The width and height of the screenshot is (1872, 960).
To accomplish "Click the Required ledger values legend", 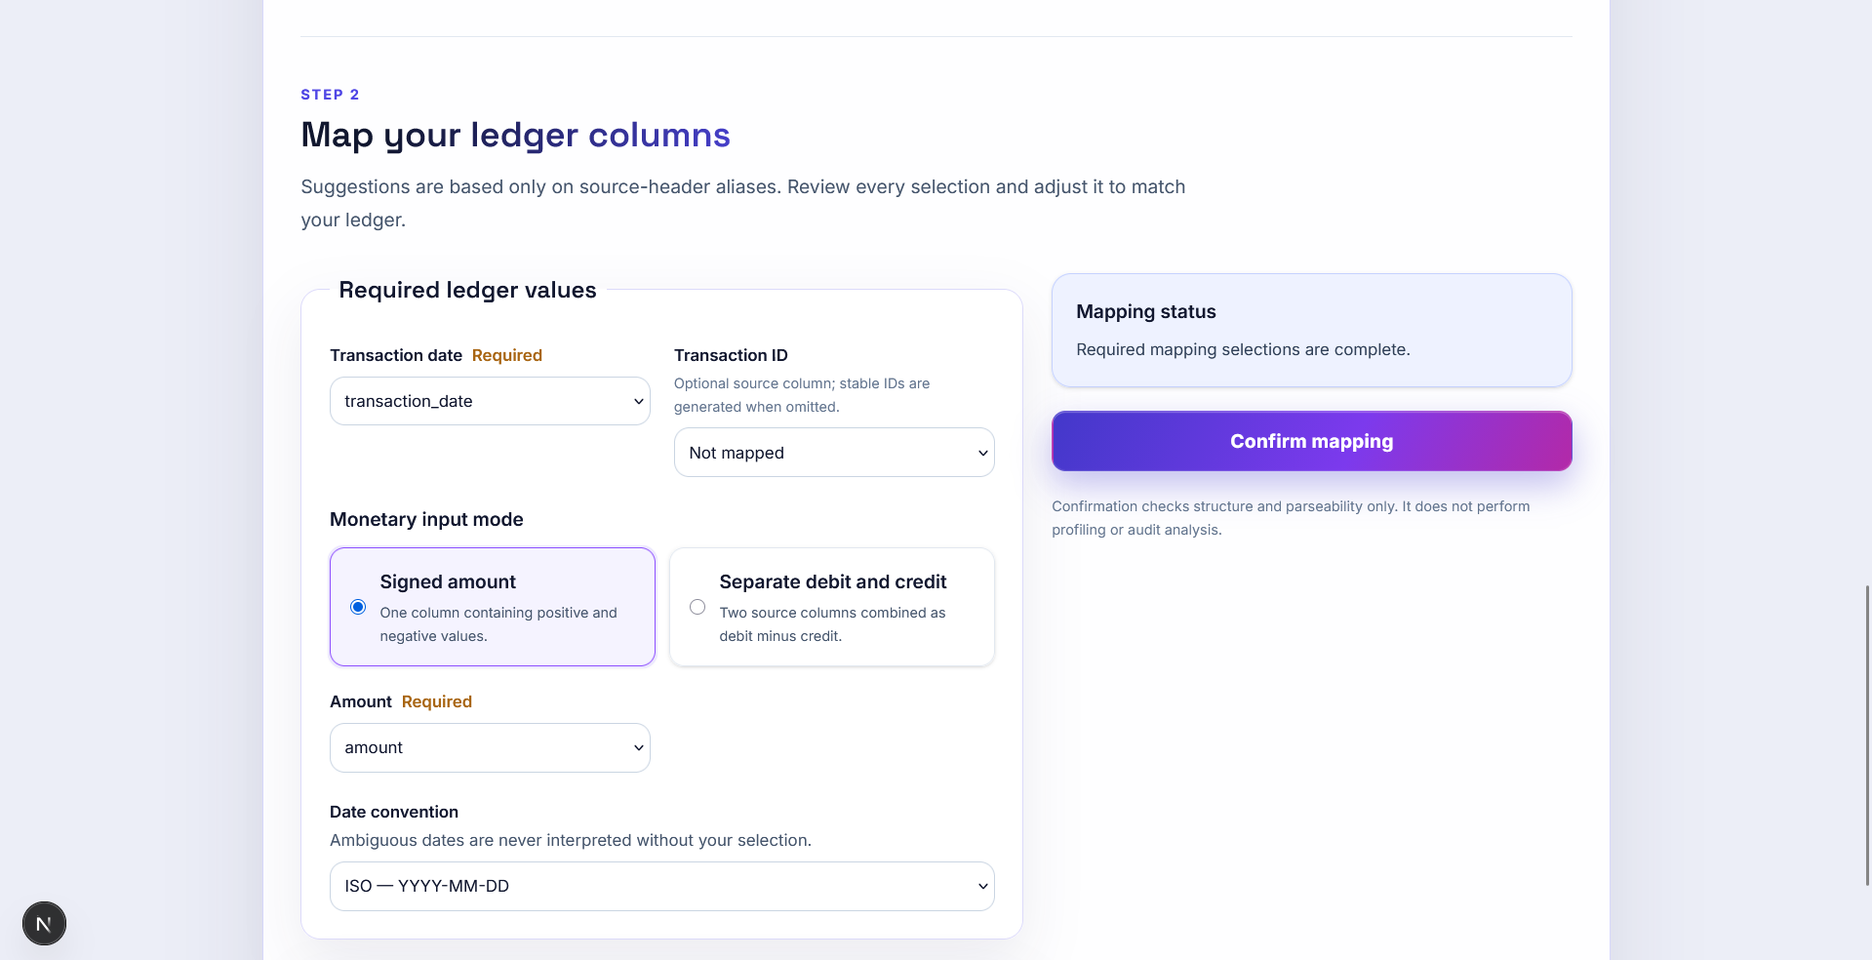I will tap(467, 290).
